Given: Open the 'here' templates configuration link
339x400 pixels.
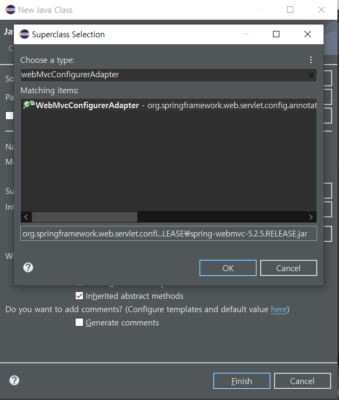Looking at the screenshot, I should point(278,309).
